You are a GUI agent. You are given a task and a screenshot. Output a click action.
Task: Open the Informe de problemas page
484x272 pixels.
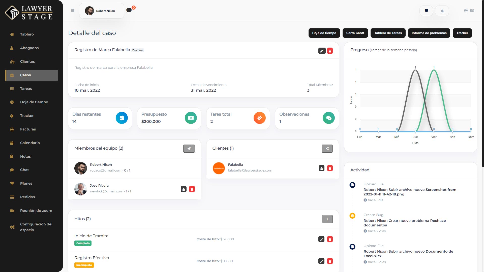(x=429, y=33)
